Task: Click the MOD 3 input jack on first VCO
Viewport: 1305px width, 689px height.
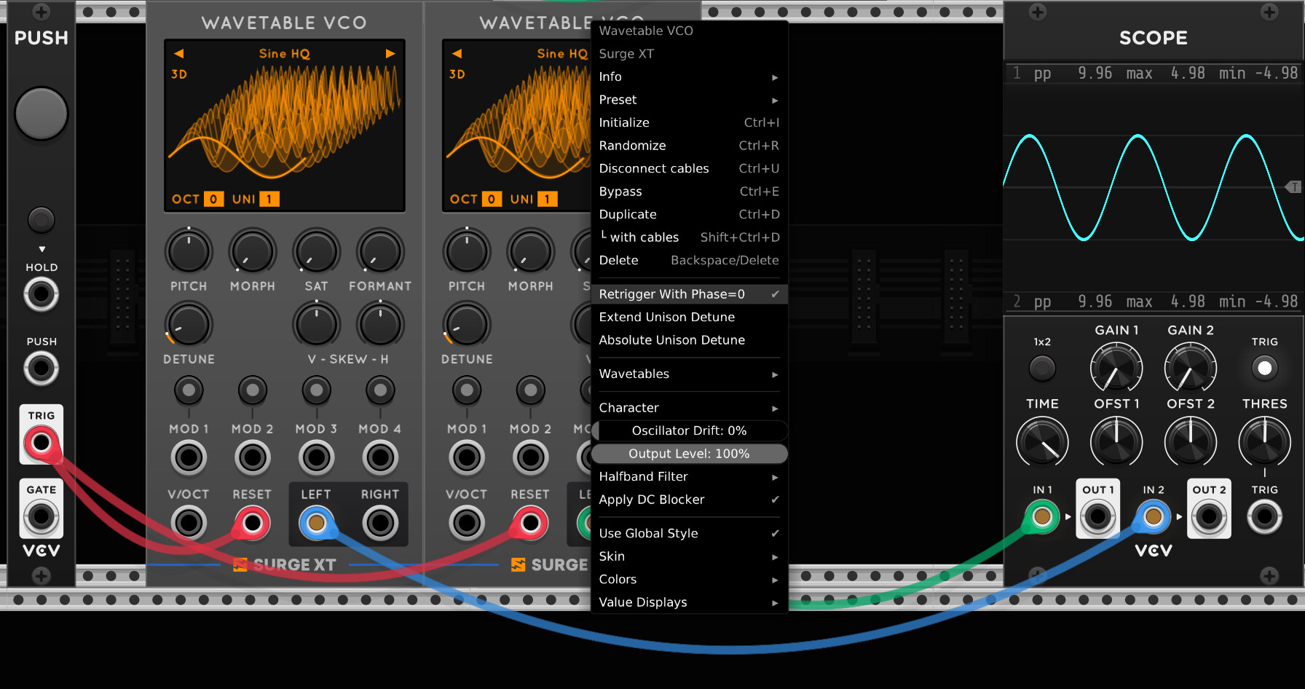Action: point(316,457)
